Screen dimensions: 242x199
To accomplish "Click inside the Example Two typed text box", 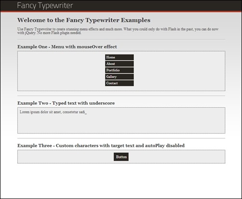I will point(121,120).
